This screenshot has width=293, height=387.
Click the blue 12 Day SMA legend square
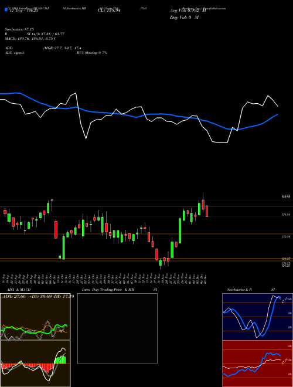pos(6,9)
